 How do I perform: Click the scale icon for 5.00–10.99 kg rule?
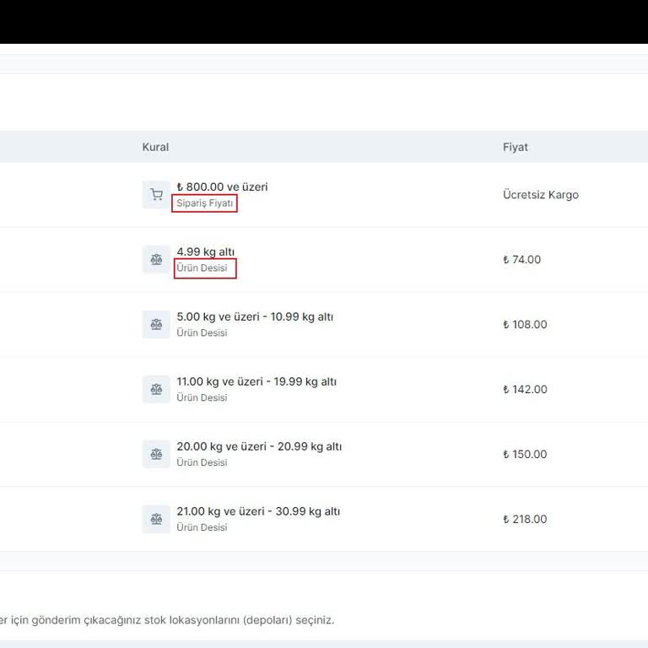point(156,325)
